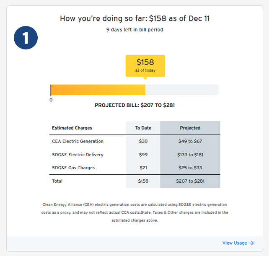The height and width of the screenshot is (256, 269).
Task: Click the Projected column header
Action: coord(190,128)
